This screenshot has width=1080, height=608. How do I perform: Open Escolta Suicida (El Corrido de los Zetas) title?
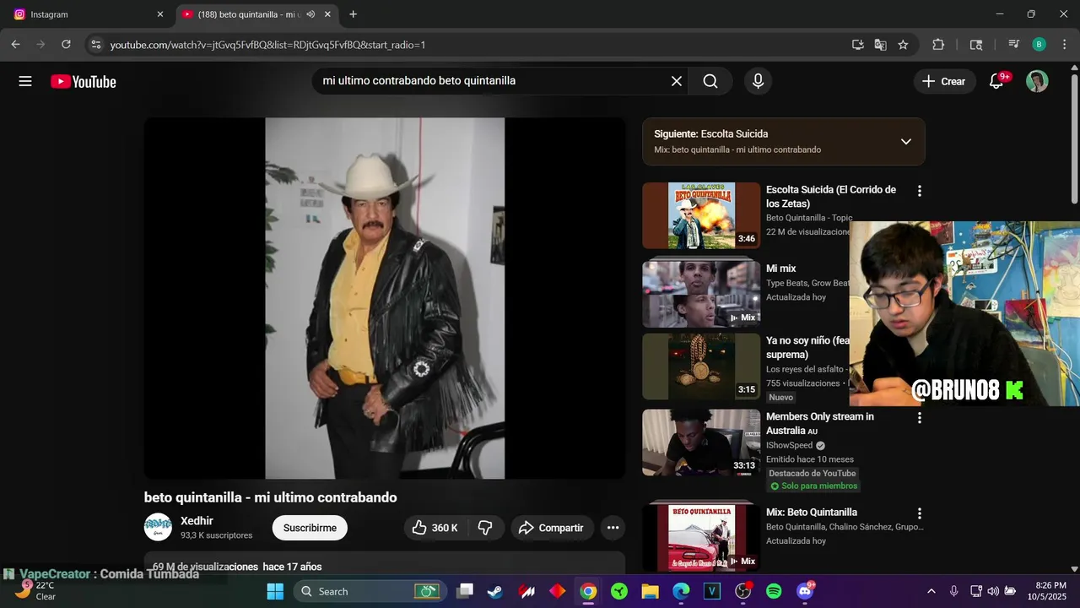(831, 197)
